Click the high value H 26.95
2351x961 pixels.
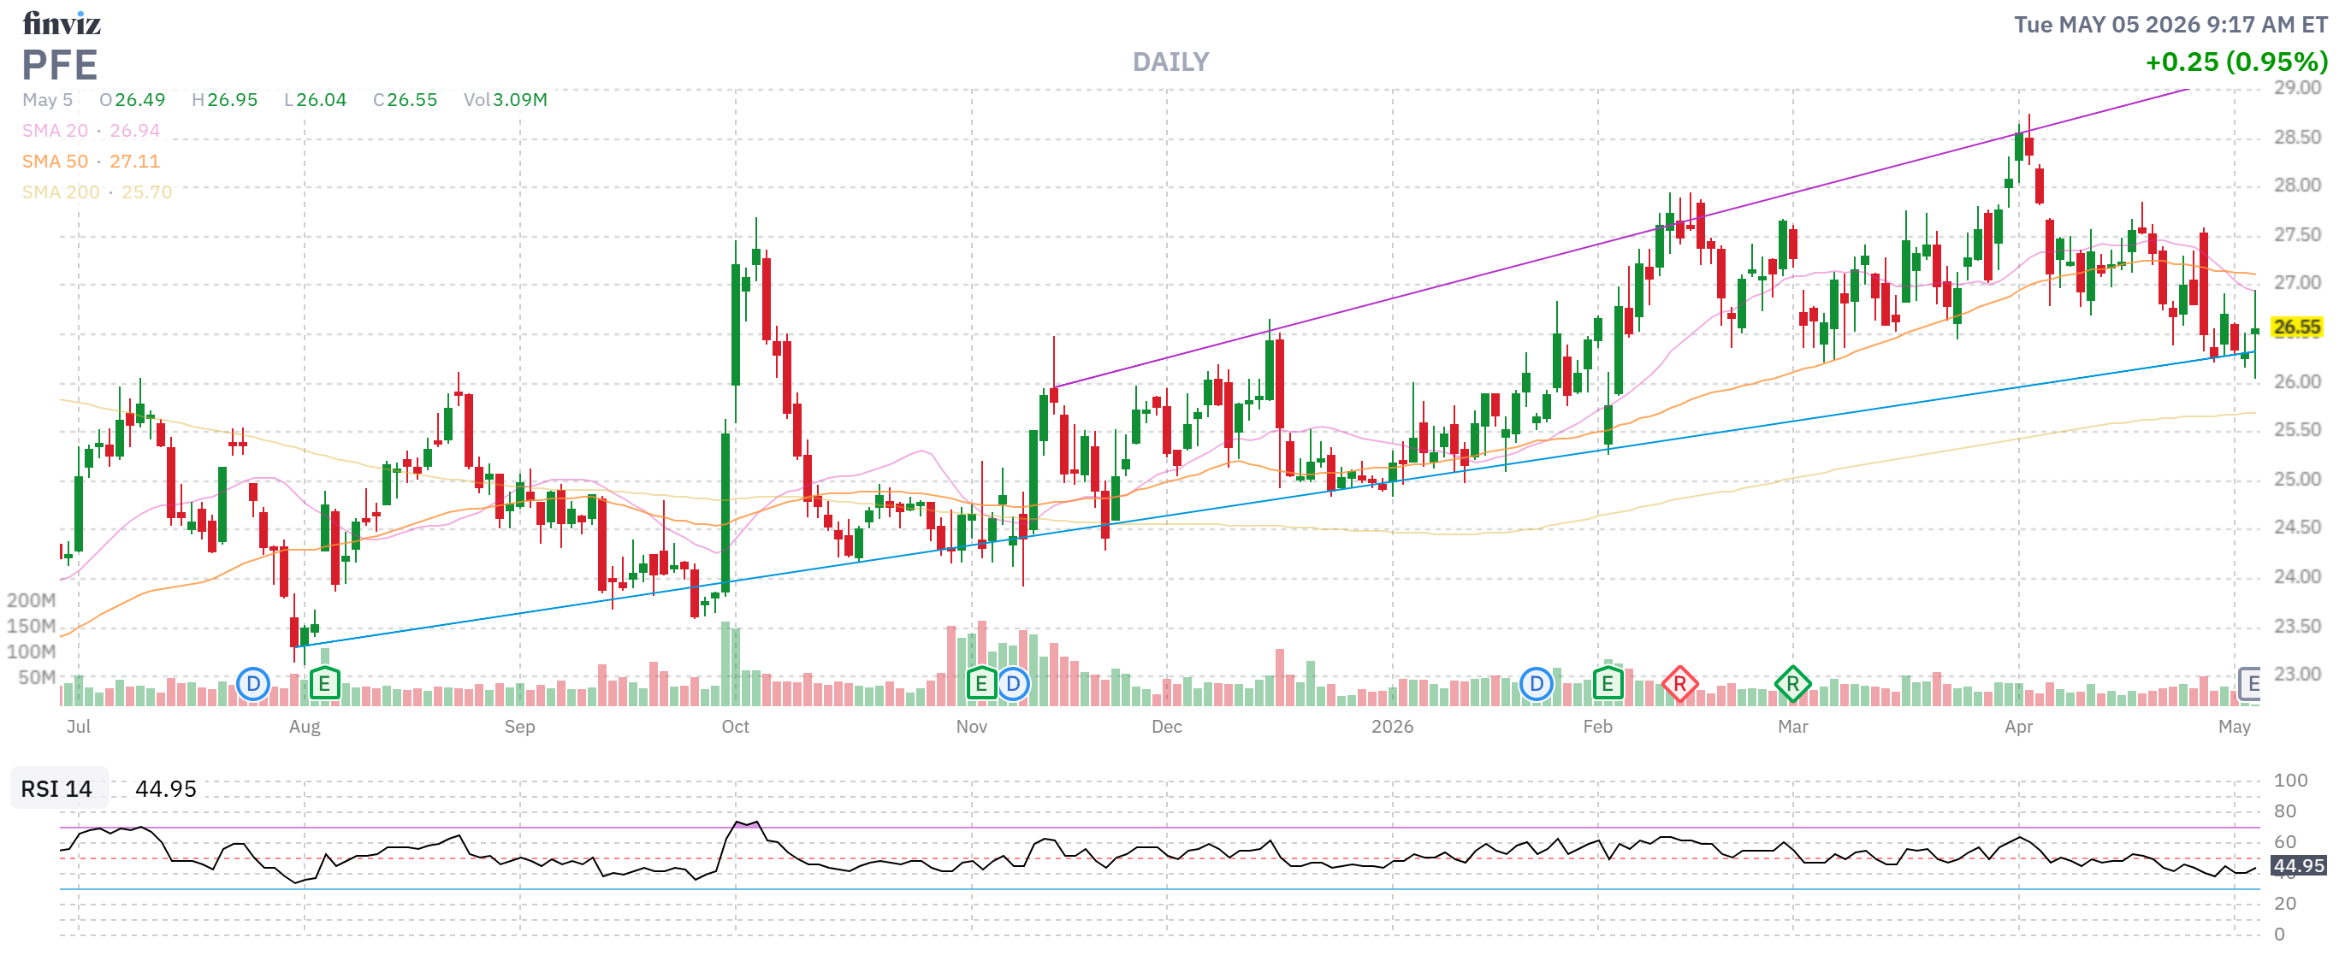pyautogui.click(x=224, y=99)
